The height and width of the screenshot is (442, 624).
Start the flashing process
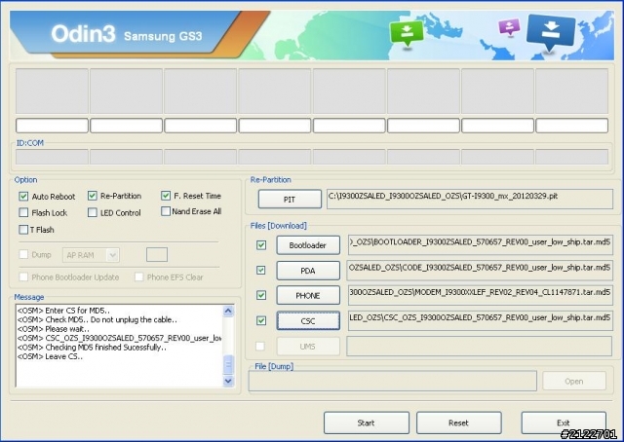(367, 423)
